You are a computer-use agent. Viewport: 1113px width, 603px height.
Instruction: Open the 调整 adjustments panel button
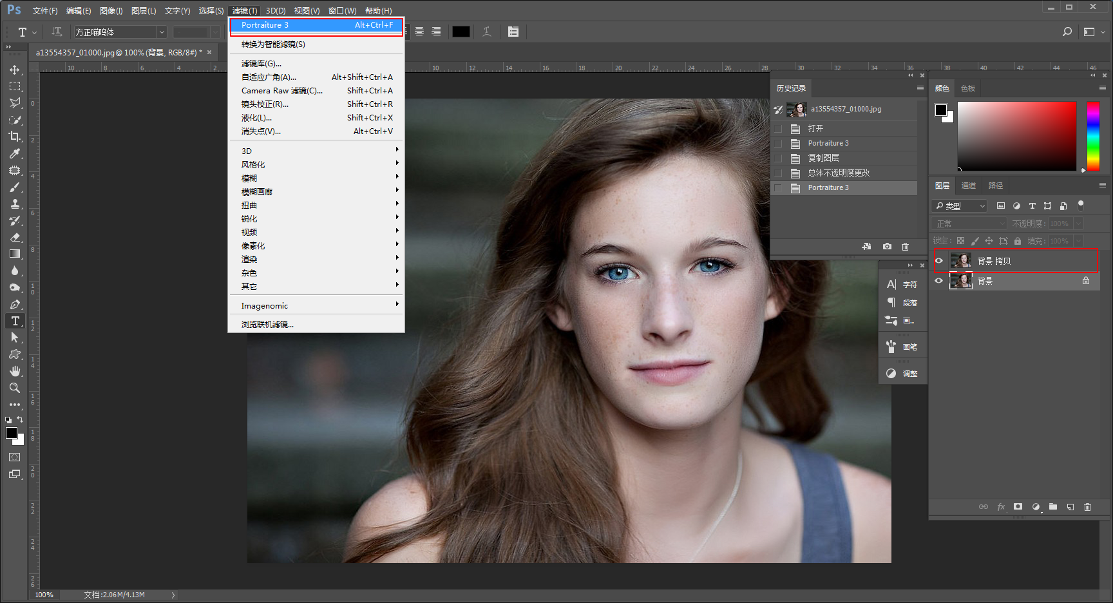pos(902,373)
